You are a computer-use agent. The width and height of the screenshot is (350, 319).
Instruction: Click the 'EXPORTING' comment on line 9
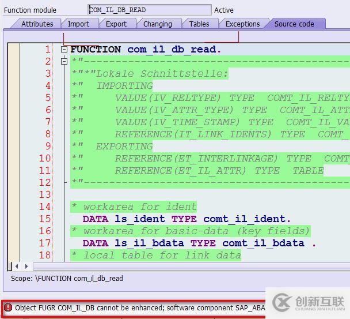(x=124, y=147)
